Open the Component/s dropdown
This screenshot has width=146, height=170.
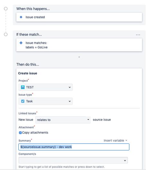(x=73, y=160)
